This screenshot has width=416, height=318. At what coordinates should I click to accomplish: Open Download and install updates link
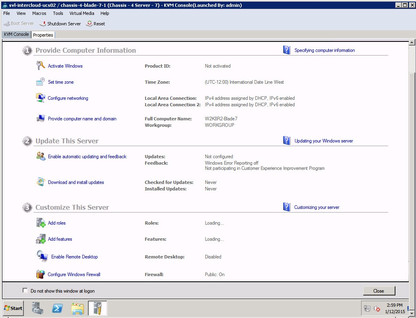tap(76, 182)
